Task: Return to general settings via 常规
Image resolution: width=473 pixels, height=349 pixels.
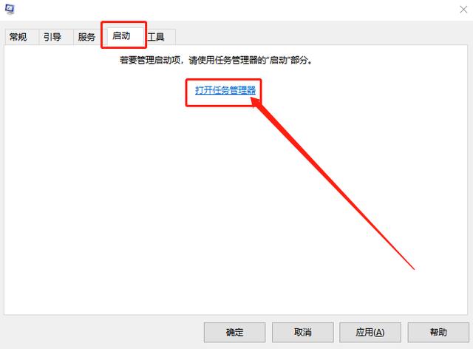Action: (18, 37)
